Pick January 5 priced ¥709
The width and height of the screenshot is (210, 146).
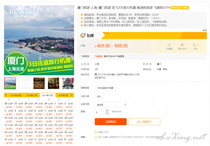click(x=59, y=141)
